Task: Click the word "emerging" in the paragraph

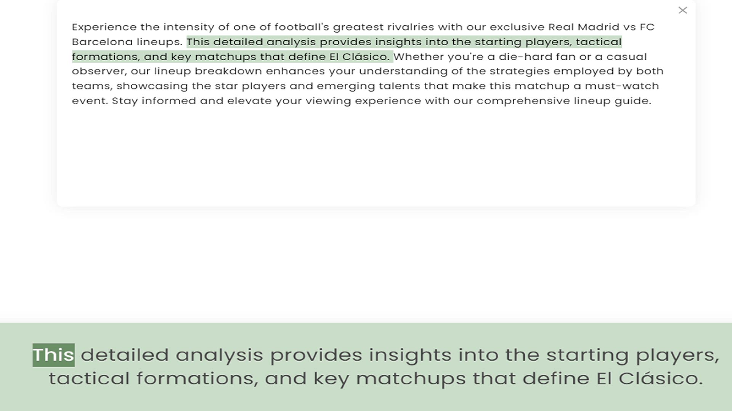Action: [346, 86]
